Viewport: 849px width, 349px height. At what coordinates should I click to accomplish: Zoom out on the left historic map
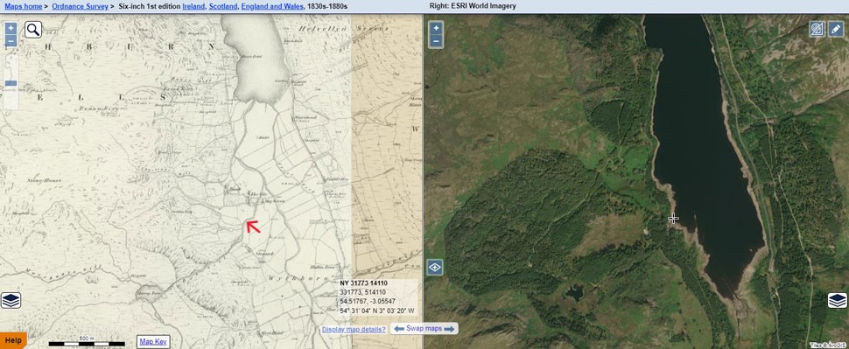11,40
